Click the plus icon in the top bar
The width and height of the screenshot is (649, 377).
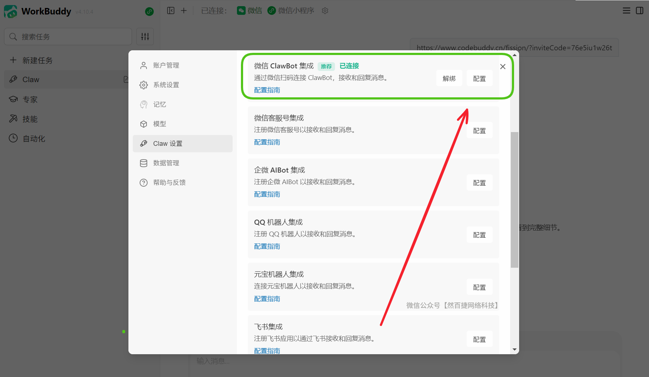coord(184,10)
